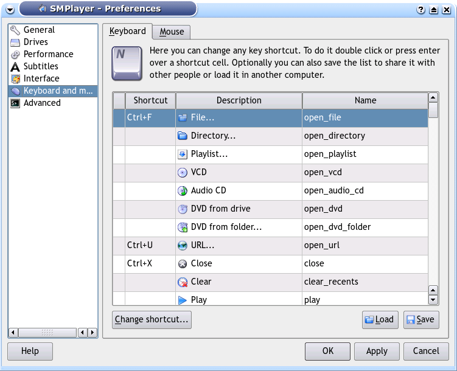
Task: Click the Audio CD icon
Action: click(x=183, y=191)
